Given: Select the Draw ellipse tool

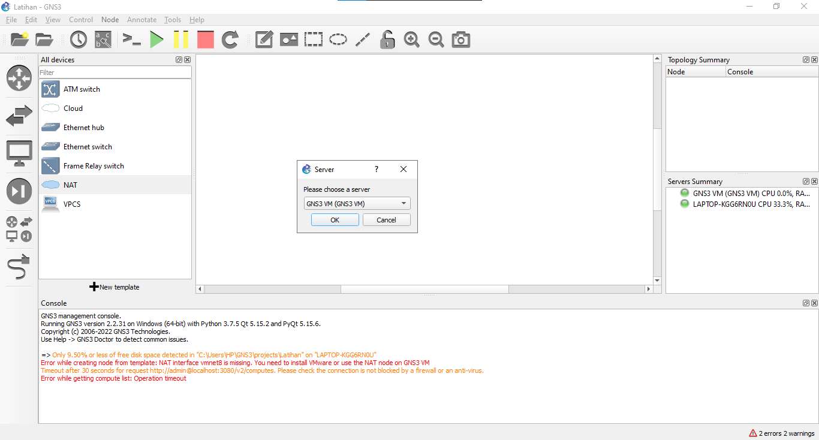Looking at the screenshot, I should pos(338,40).
